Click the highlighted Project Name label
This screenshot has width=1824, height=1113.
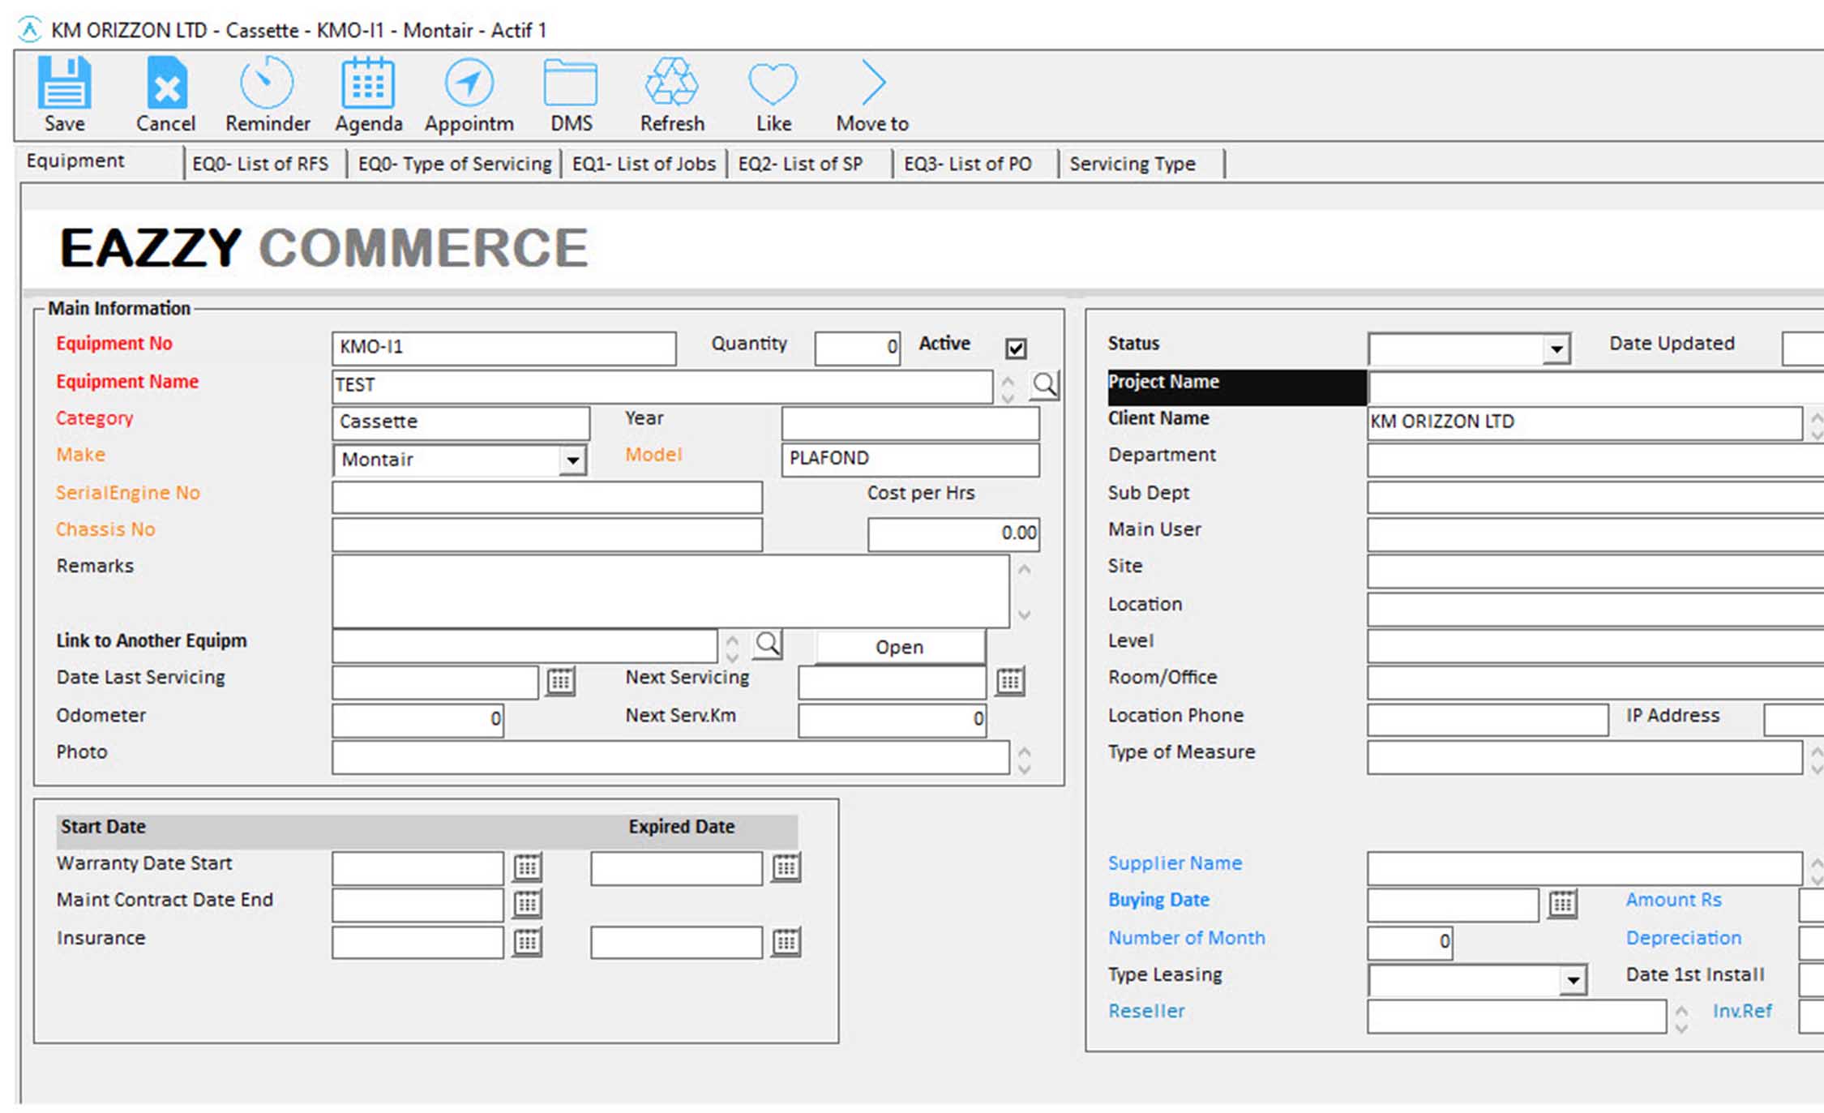click(1237, 387)
